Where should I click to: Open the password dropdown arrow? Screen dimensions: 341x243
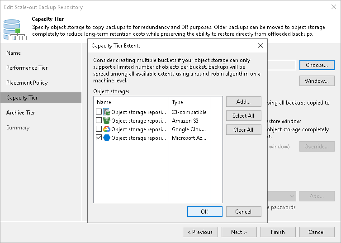292,196
